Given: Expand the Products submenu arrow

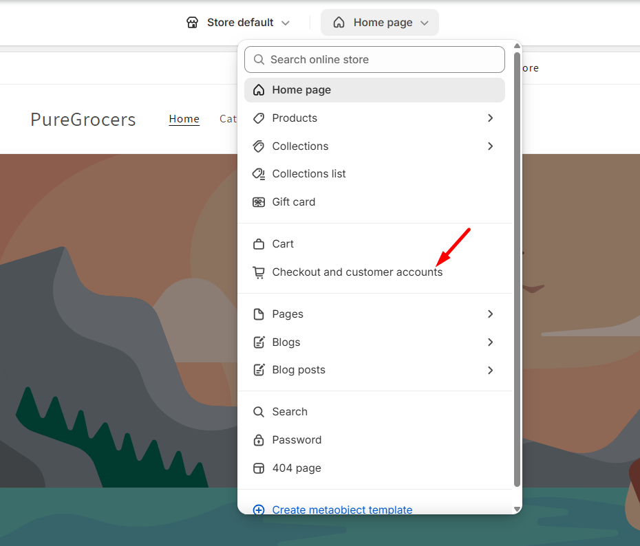Looking at the screenshot, I should (x=491, y=118).
